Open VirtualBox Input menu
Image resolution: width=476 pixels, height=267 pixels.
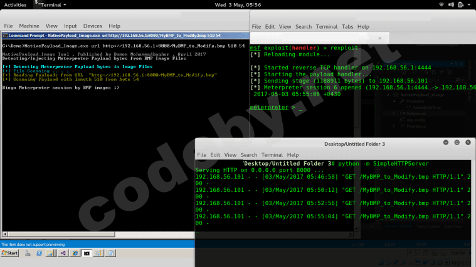click(70, 26)
